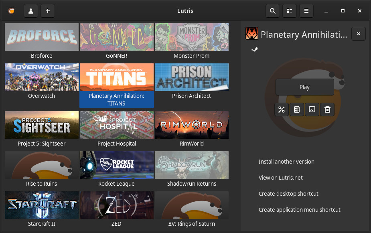Click Create desktop shortcut
Image resolution: width=371 pixels, height=233 pixels.
pos(288,194)
